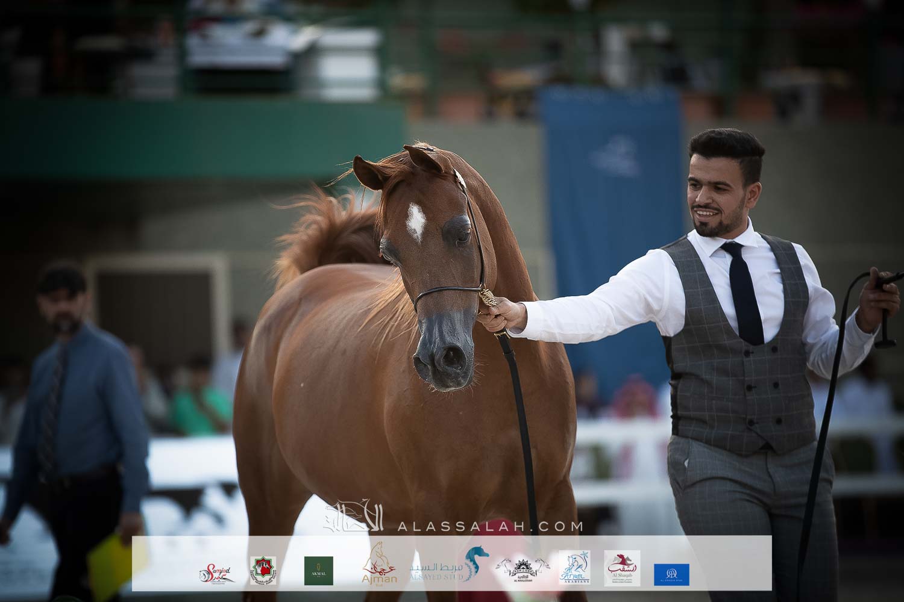Click the blue square sponsor logo

pos(671,574)
